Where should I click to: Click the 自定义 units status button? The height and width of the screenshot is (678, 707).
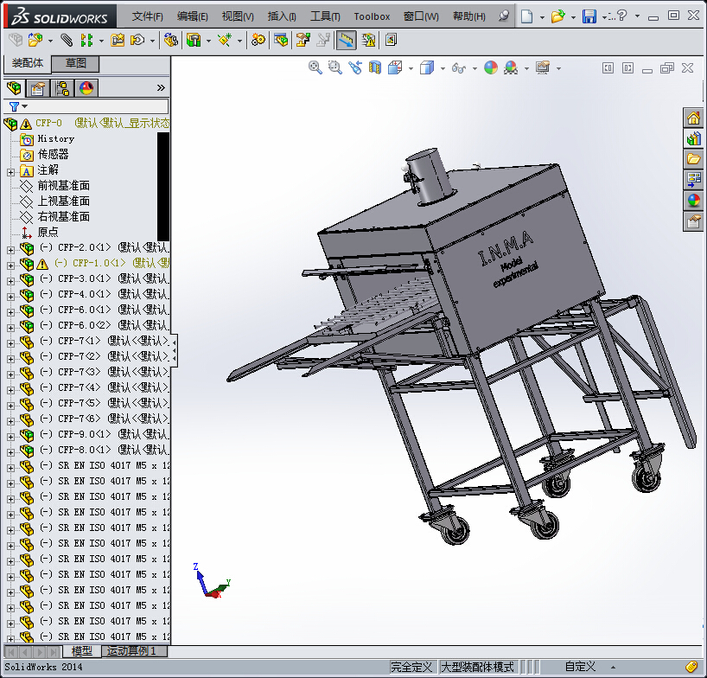[x=580, y=667]
